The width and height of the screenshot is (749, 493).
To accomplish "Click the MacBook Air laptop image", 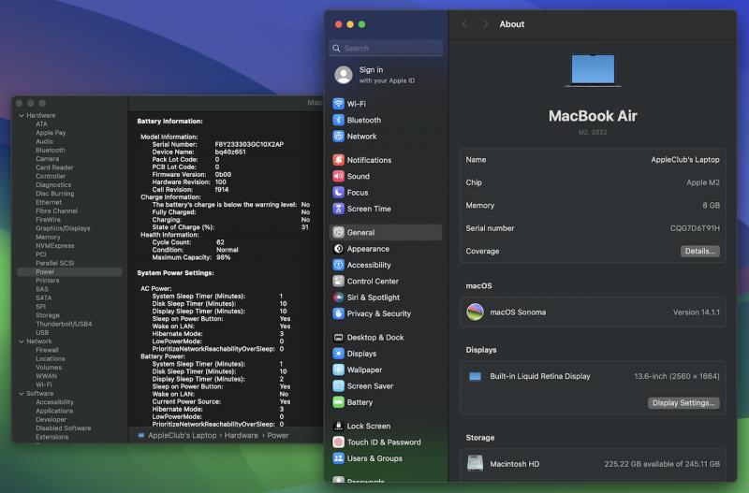I will [593, 70].
